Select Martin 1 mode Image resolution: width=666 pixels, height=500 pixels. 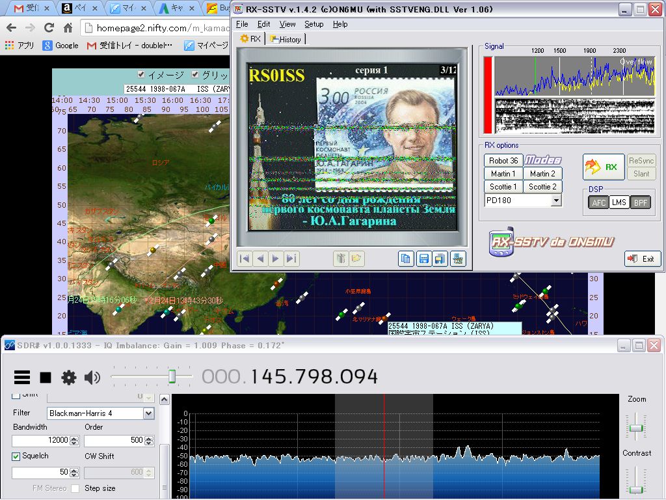[503, 173]
